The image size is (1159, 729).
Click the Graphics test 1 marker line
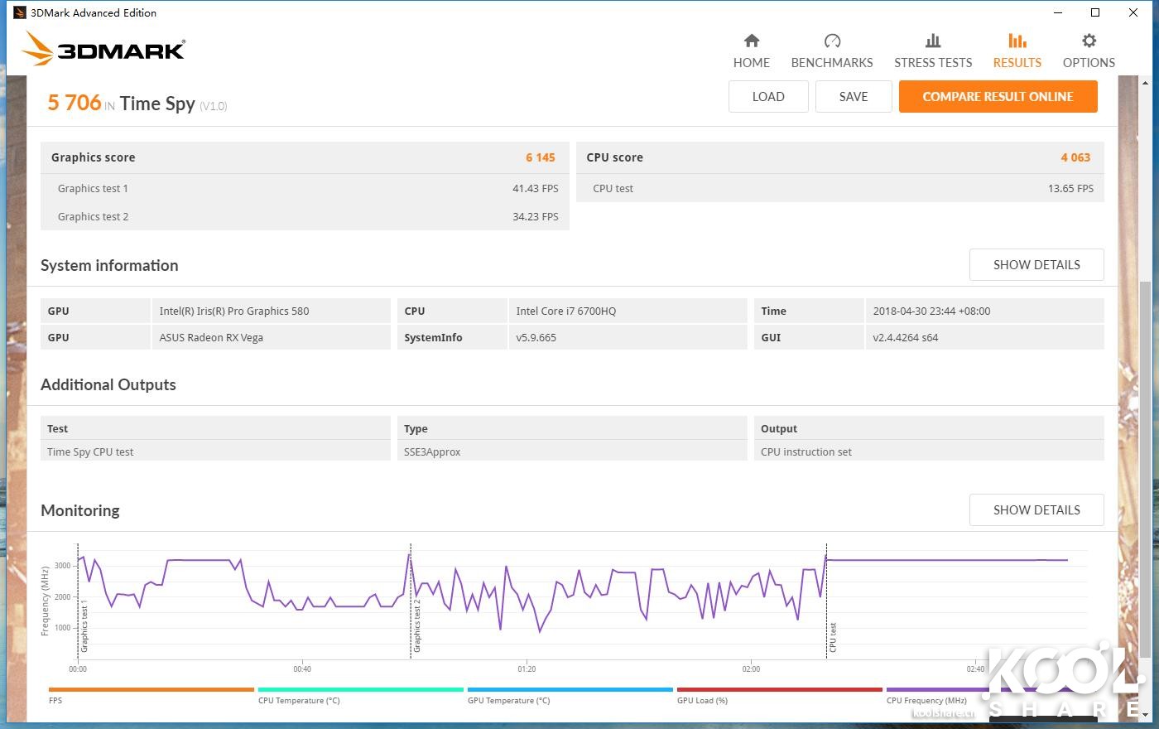pyautogui.click(x=78, y=601)
